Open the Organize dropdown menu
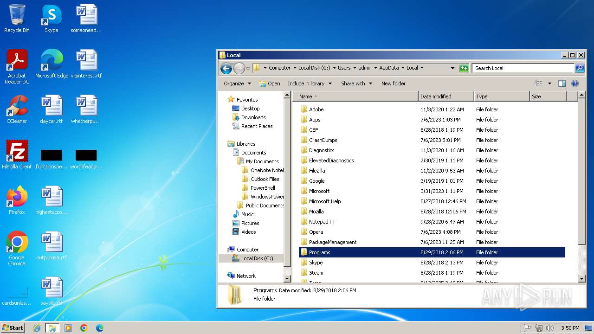The image size is (594, 334). (x=237, y=83)
